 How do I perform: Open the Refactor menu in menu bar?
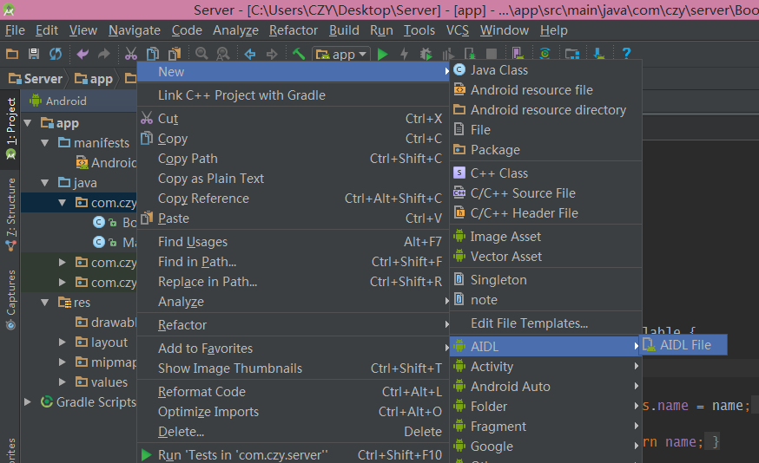pos(294,29)
